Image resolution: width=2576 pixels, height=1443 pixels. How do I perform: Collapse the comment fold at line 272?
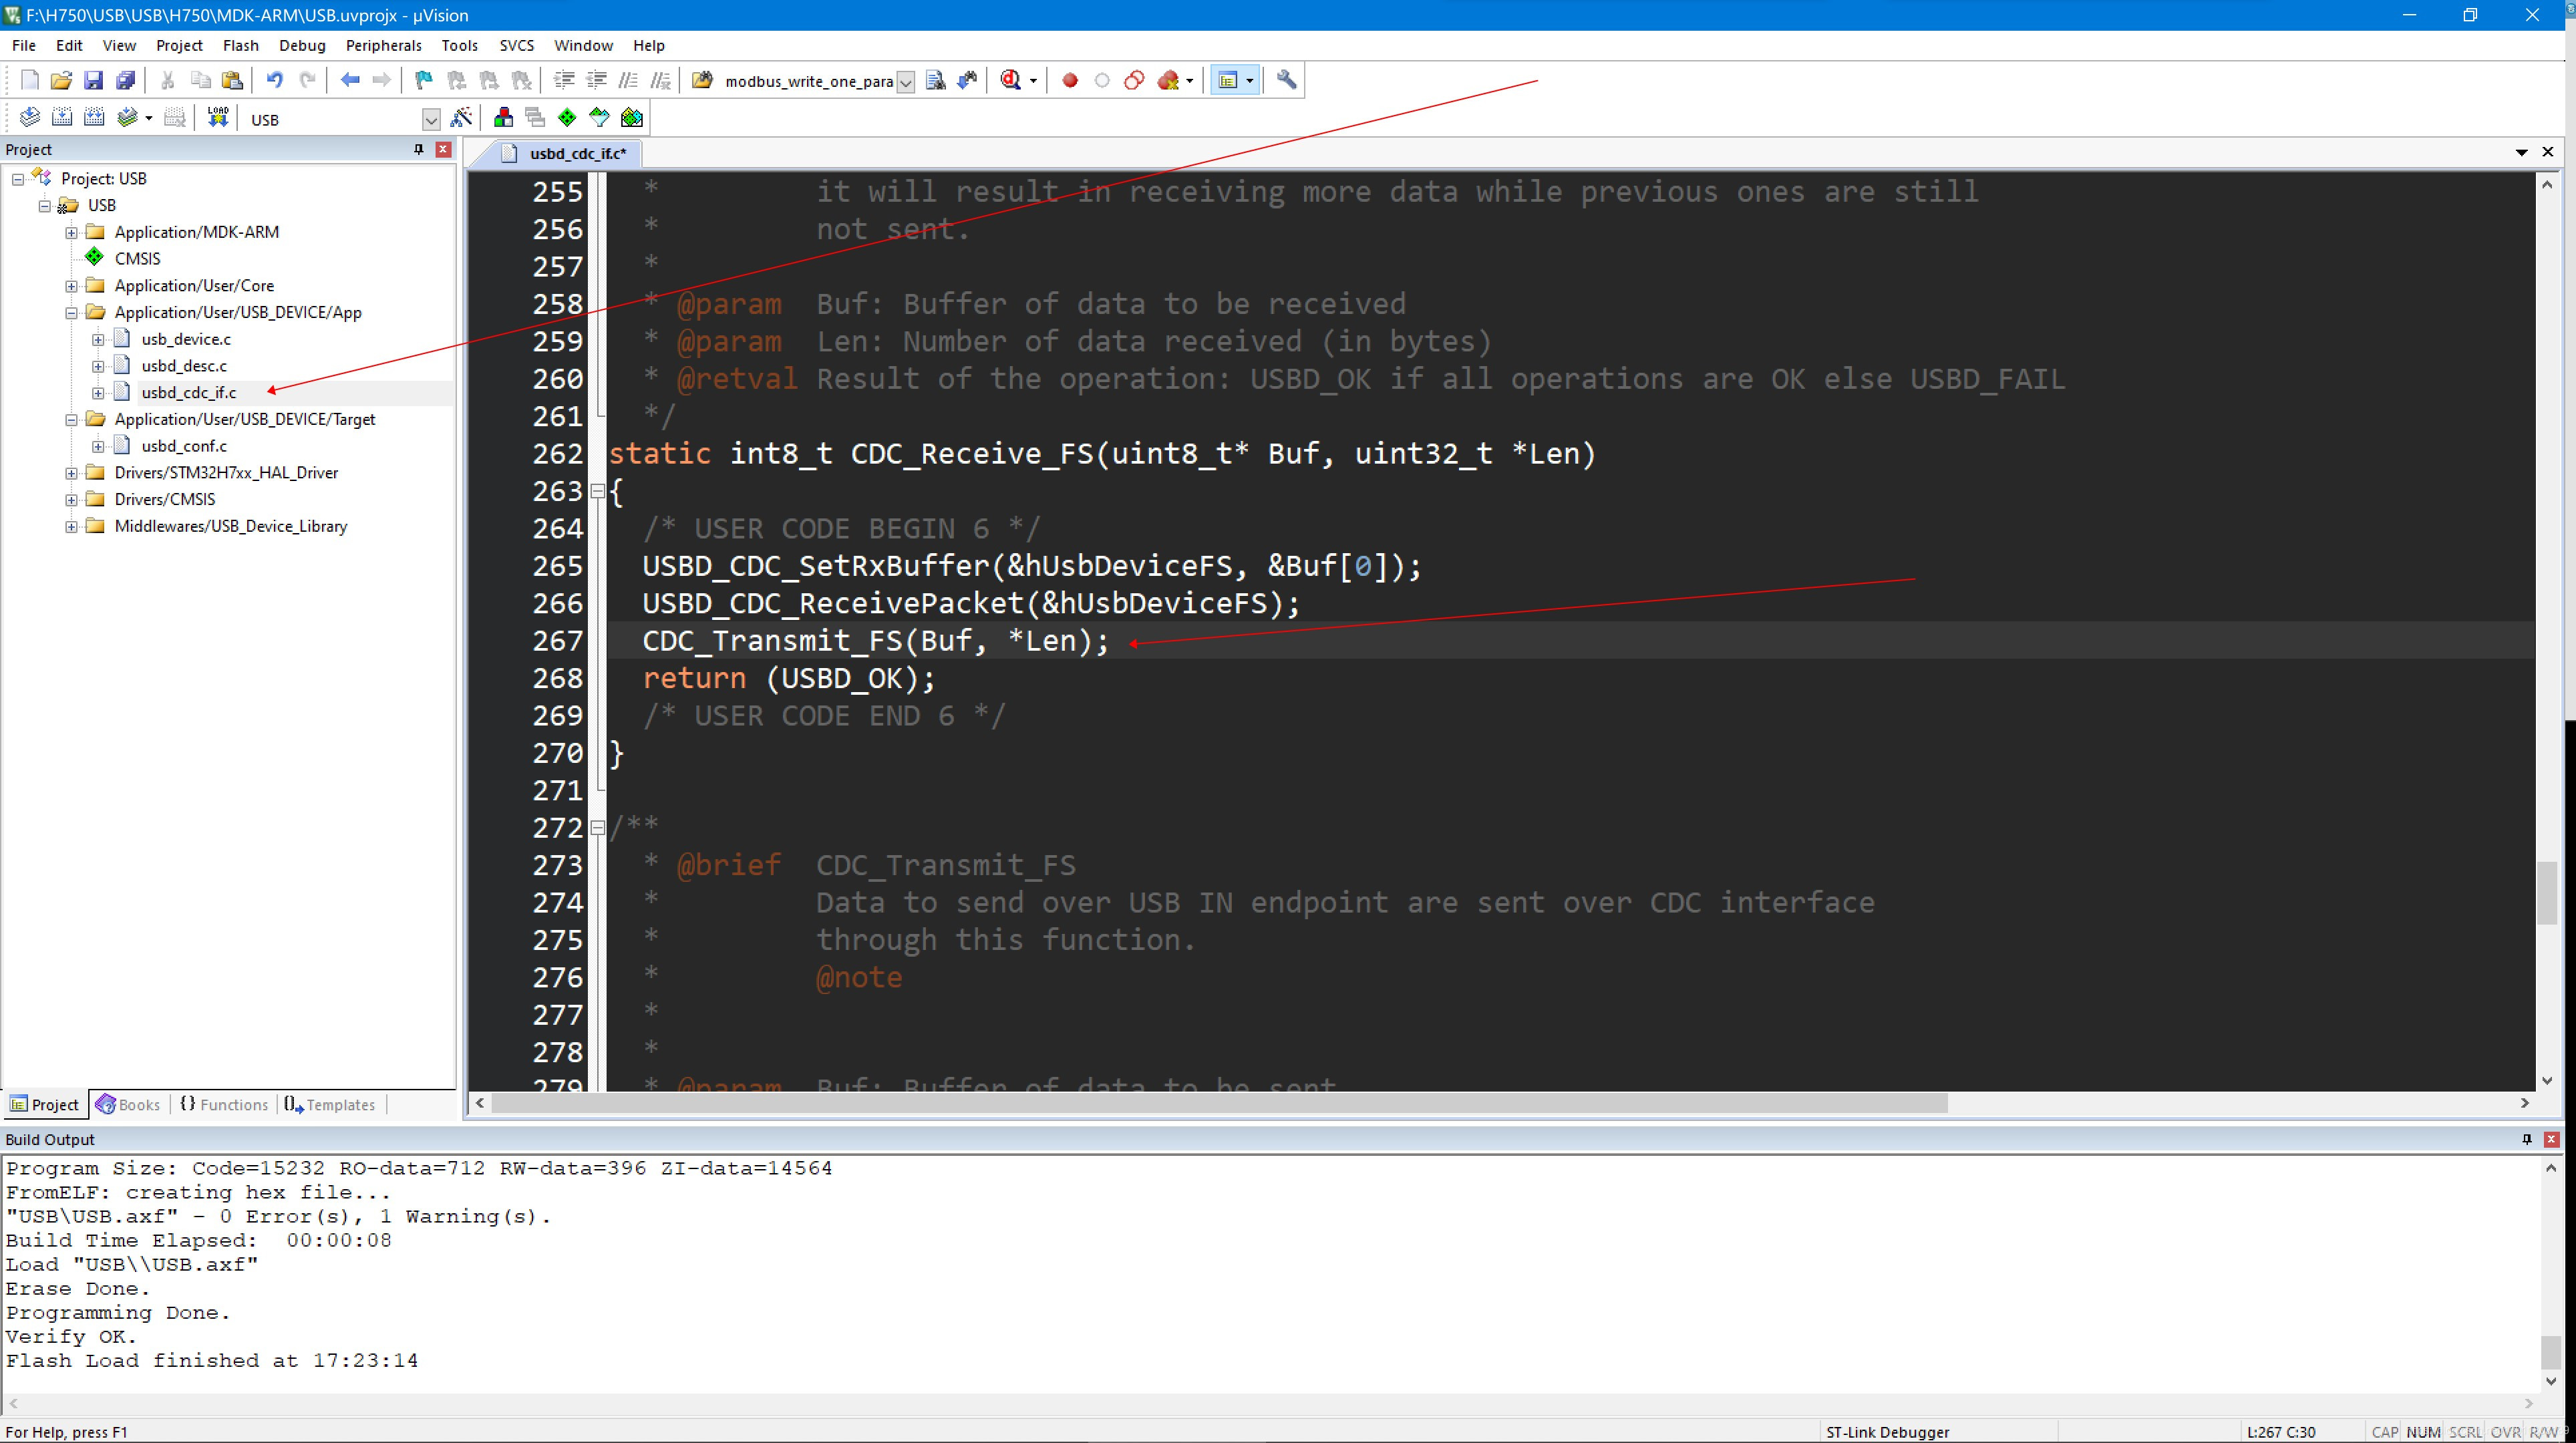click(597, 828)
